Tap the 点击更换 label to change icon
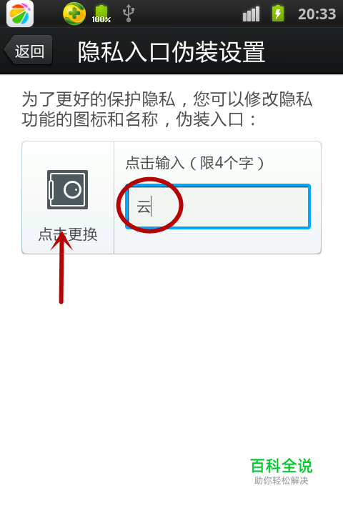Viewport: 343px width, 508px height. [68, 234]
